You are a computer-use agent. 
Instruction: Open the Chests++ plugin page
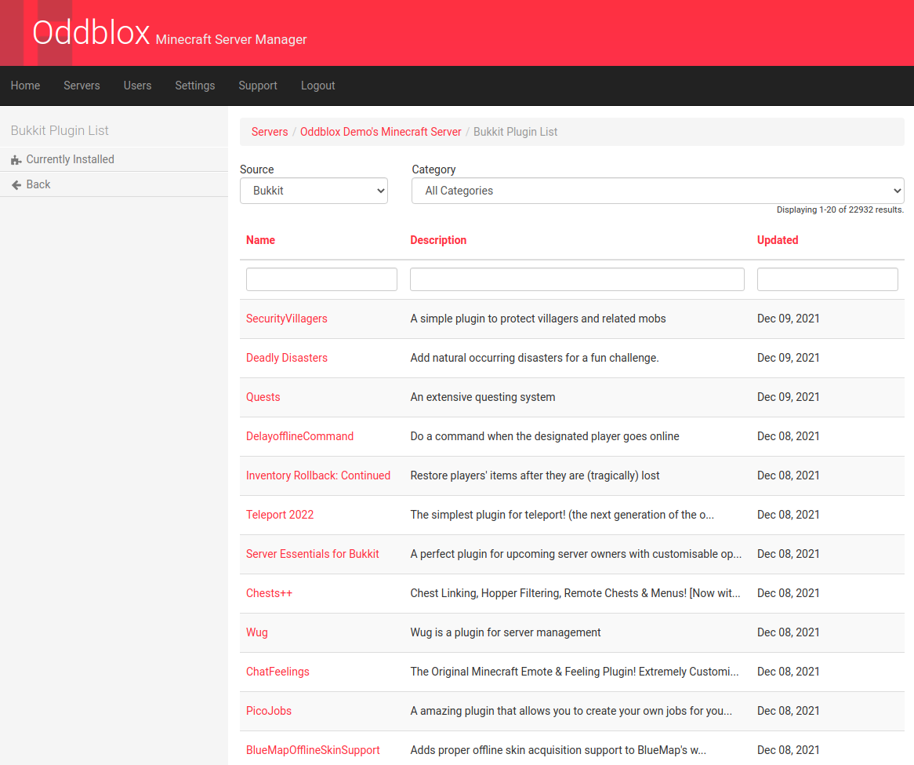[269, 593]
